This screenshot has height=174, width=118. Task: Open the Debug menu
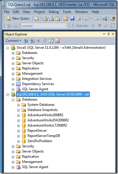coord(54,12)
